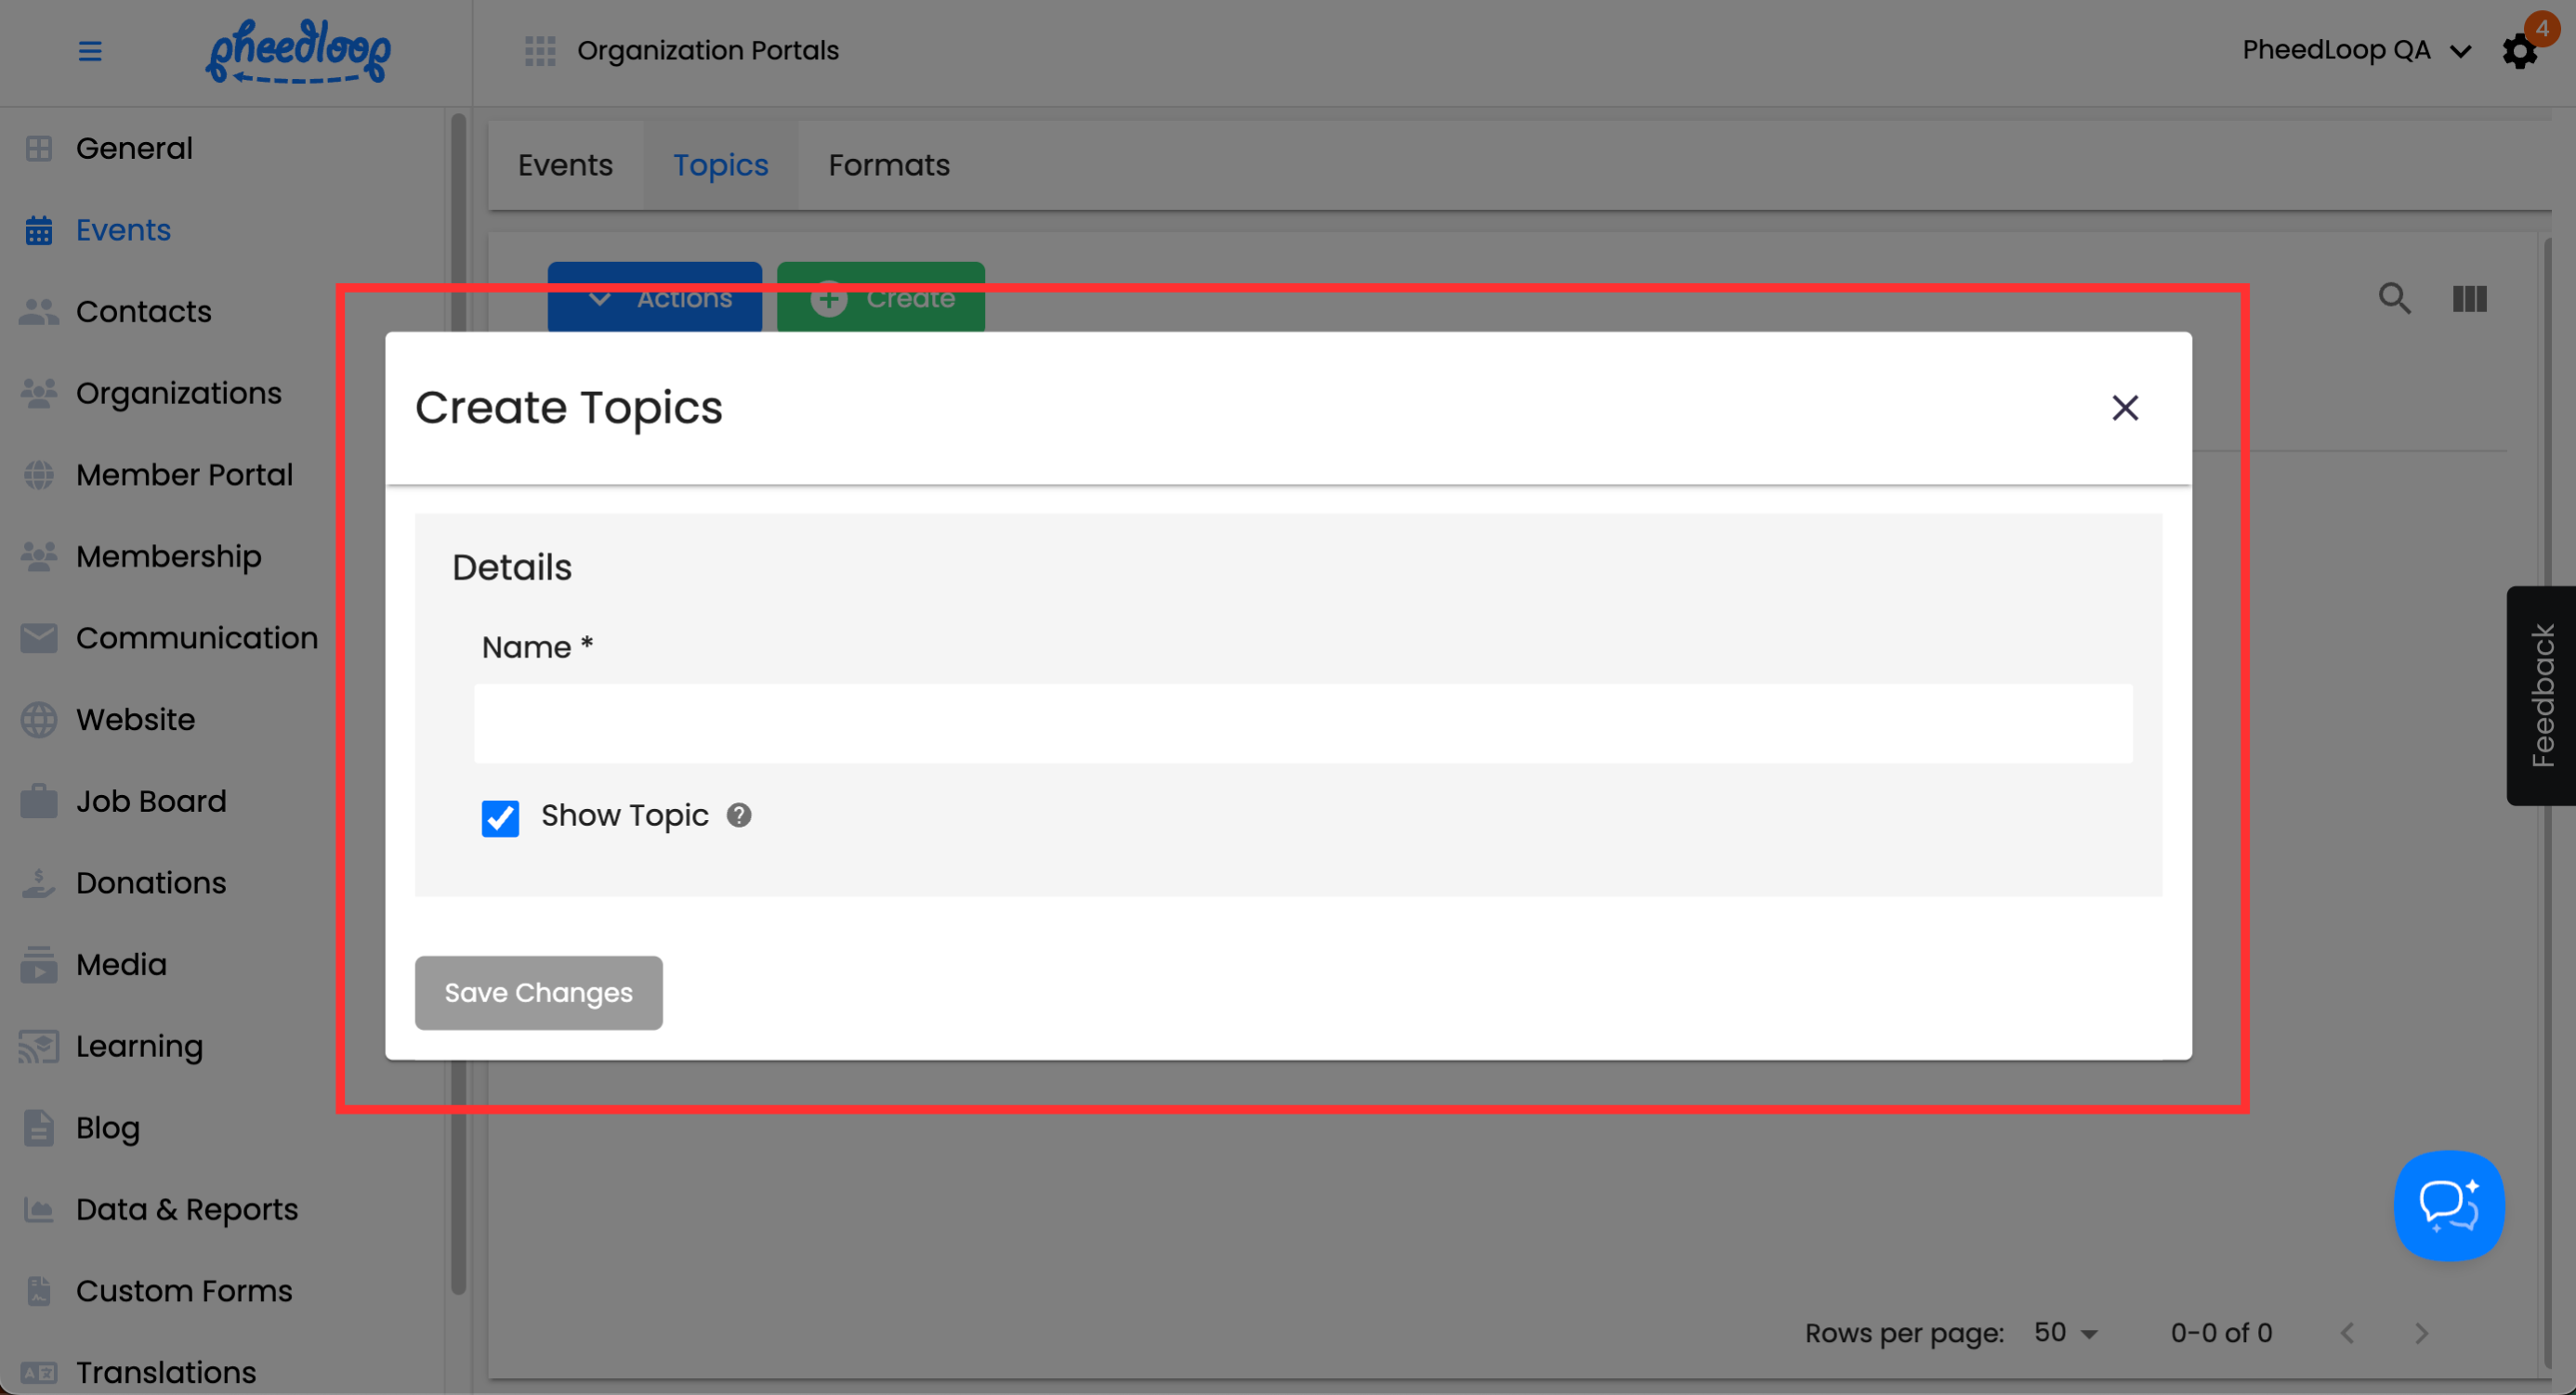Switch to the Events tab
This screenshot has height=1395, width=2576.
pyautogui.click(x=565, y=165)
